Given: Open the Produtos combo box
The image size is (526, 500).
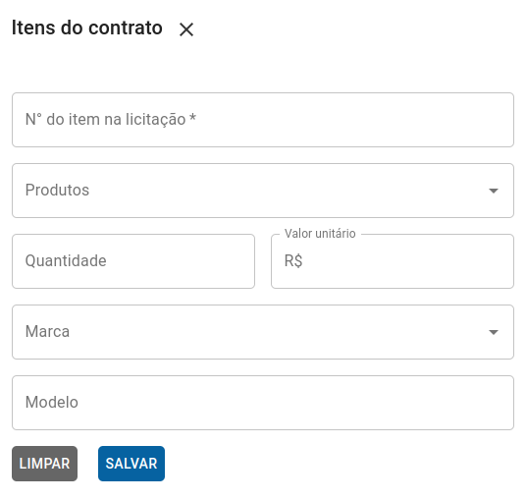Looking at the screenshot, I should point(263,191).
